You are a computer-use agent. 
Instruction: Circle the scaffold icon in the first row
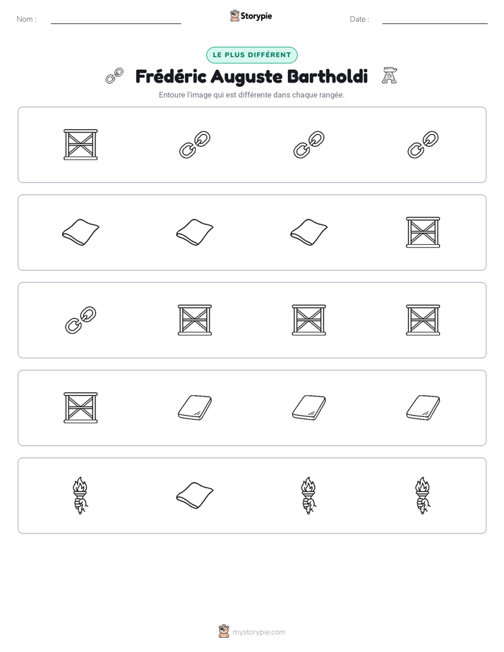click(x=80, y=145)
